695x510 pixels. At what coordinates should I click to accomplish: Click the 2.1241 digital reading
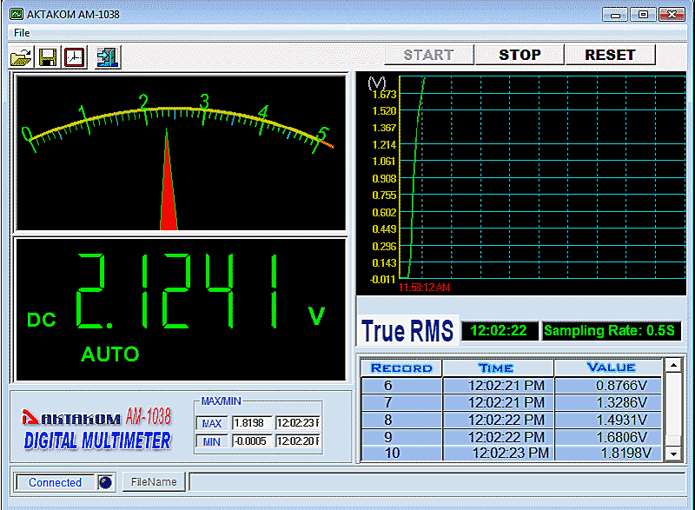click(177, 291)
